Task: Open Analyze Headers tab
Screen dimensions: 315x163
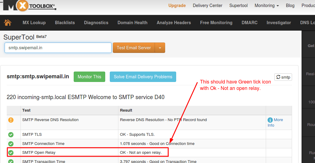Action: (174, 23)
